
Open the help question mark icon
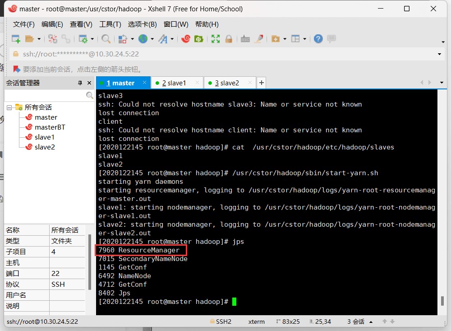318,39
